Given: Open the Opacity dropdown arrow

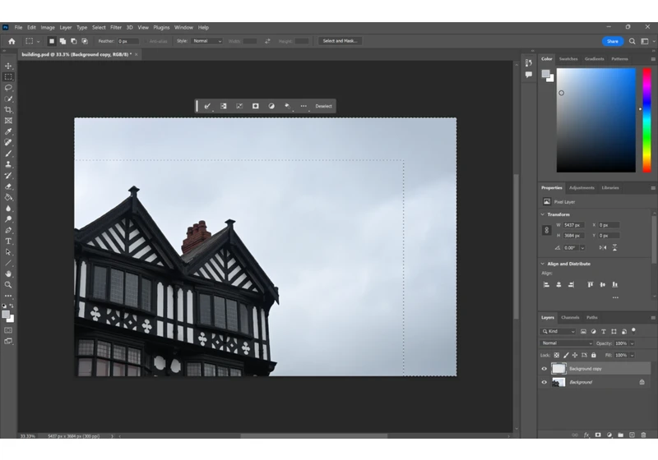Looking at the screenshot, I should tap(632, 343).
